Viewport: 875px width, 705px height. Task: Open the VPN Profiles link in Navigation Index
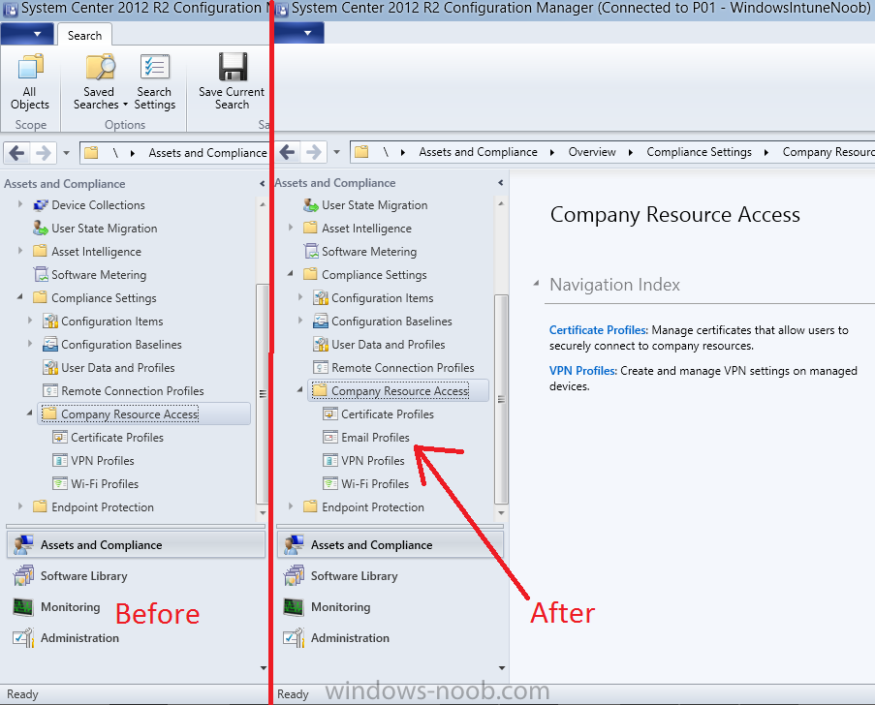pyautogui.click(x=582, y=371)
